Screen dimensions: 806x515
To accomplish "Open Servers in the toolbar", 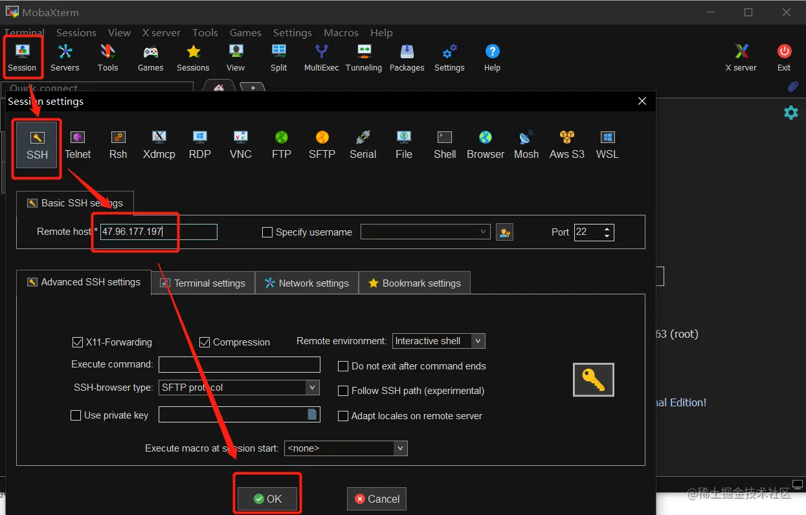I will 65,58.
